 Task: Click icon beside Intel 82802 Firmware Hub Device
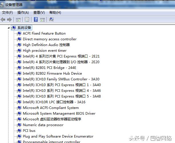click(19, 74)
